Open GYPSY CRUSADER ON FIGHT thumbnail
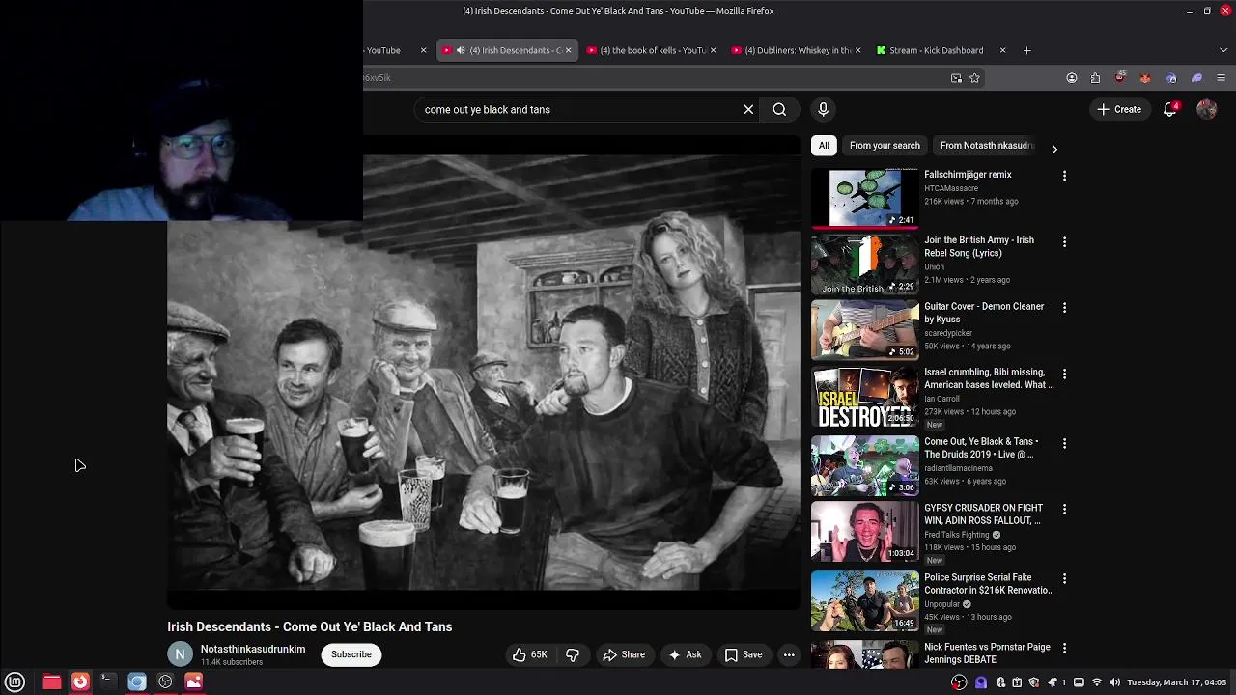This screenshot has height=695, width=1236. click(865, 531)
